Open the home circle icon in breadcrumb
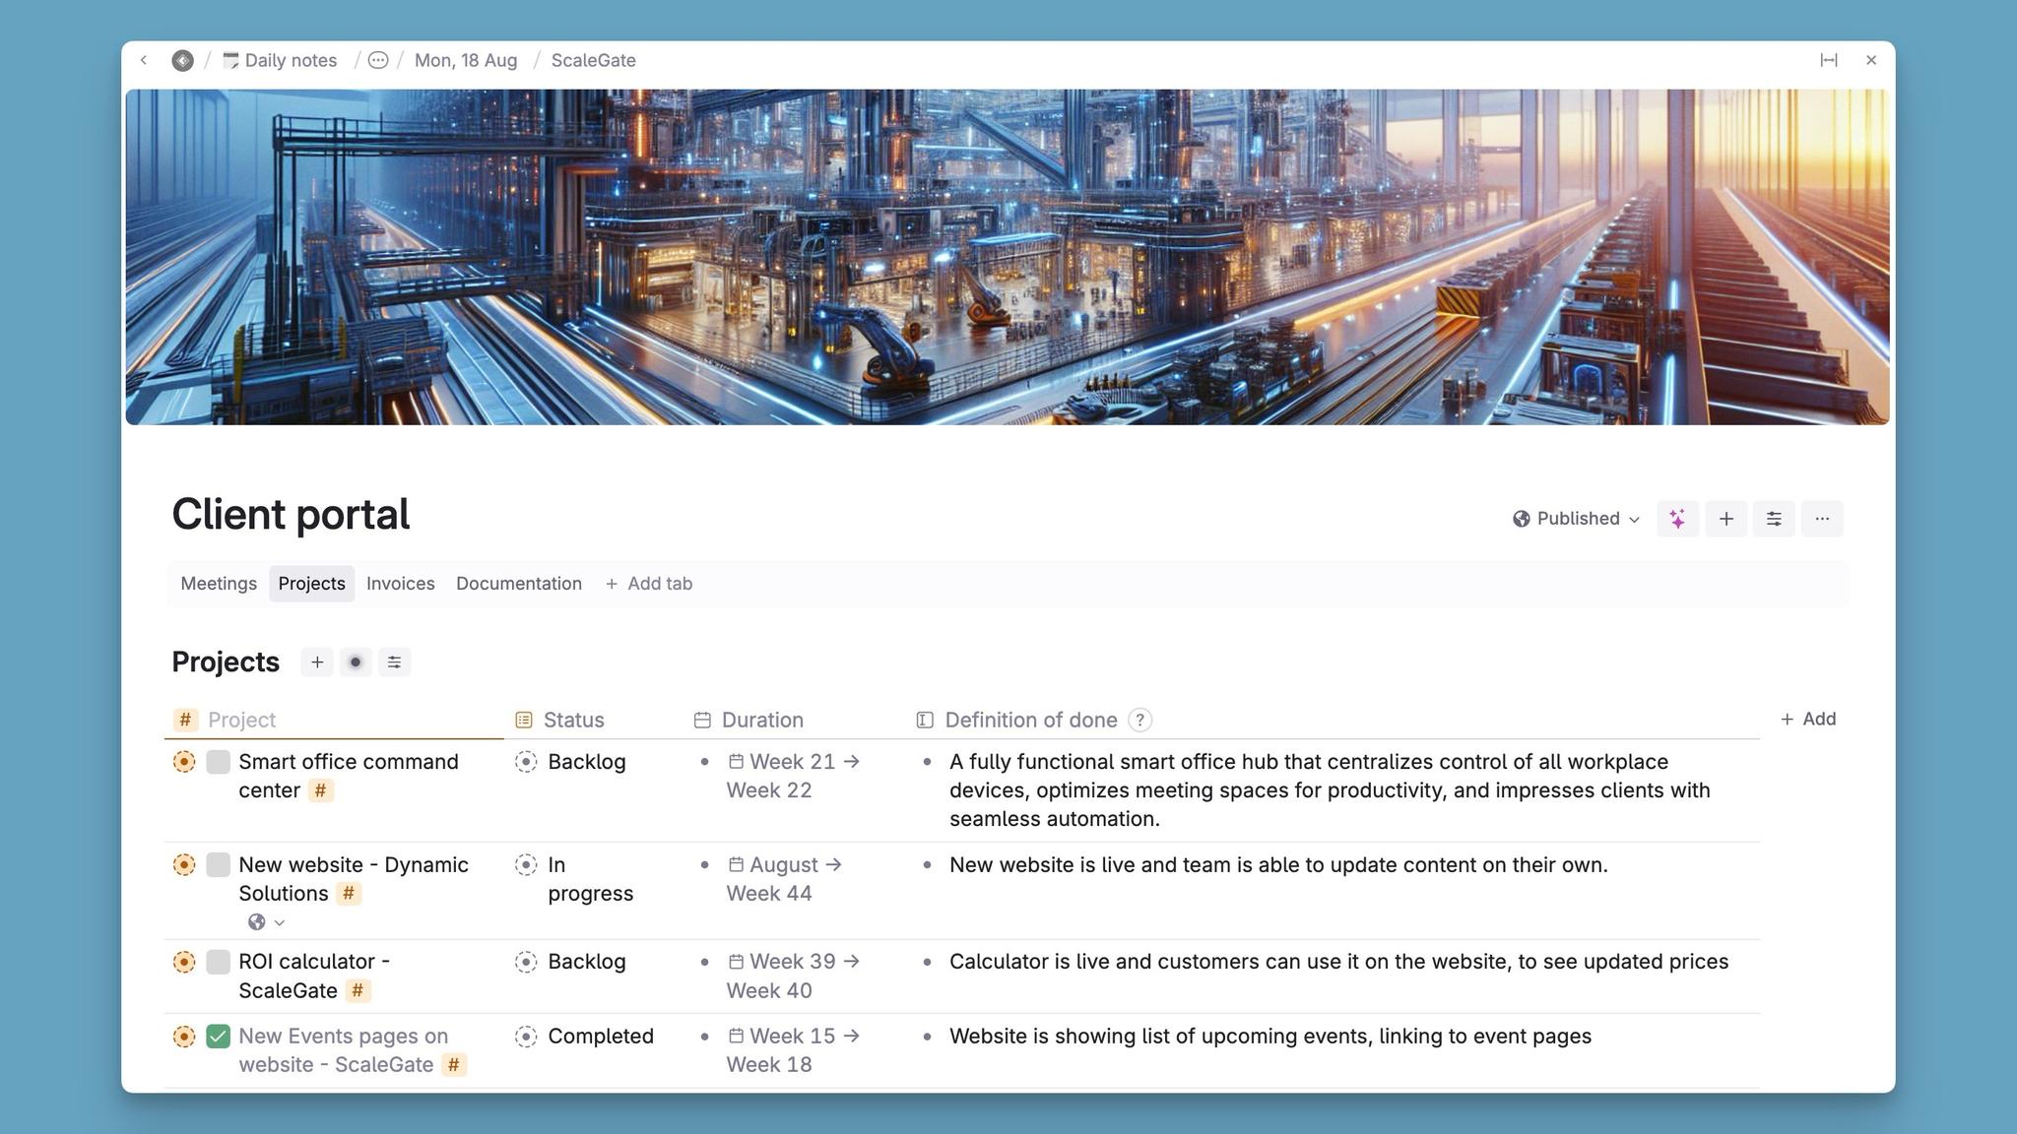 (182, 60)
